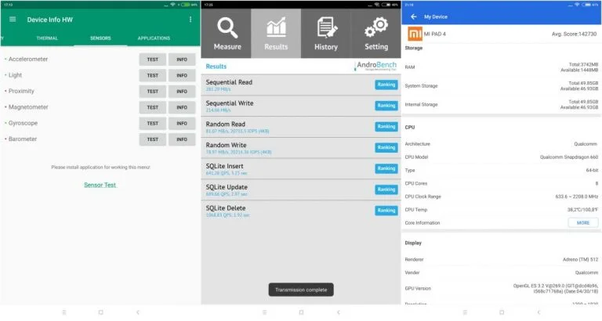This screenshot has height=321, width=602.
Task: Click the RAM row in My Device
Action: pyautogui.click(x=502, y=67)
